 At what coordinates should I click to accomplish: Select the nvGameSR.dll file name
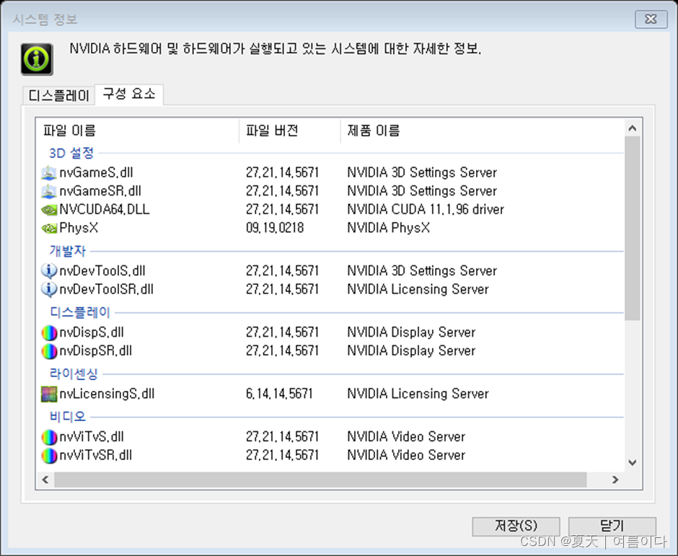[100, 191]
